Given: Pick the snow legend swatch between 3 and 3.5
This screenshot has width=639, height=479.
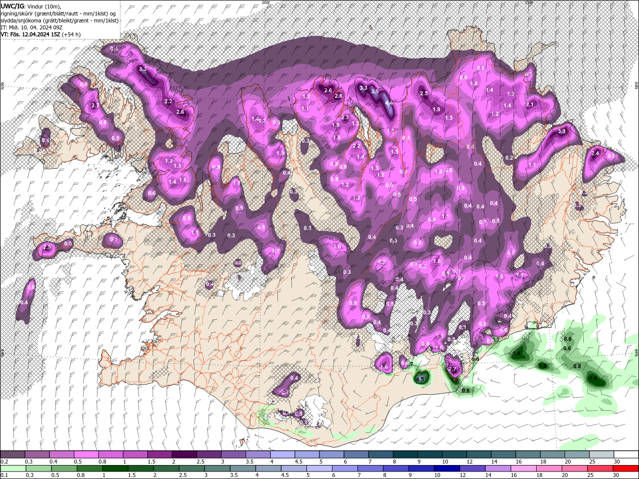Looking at the screenshot, I should point(233,455).
